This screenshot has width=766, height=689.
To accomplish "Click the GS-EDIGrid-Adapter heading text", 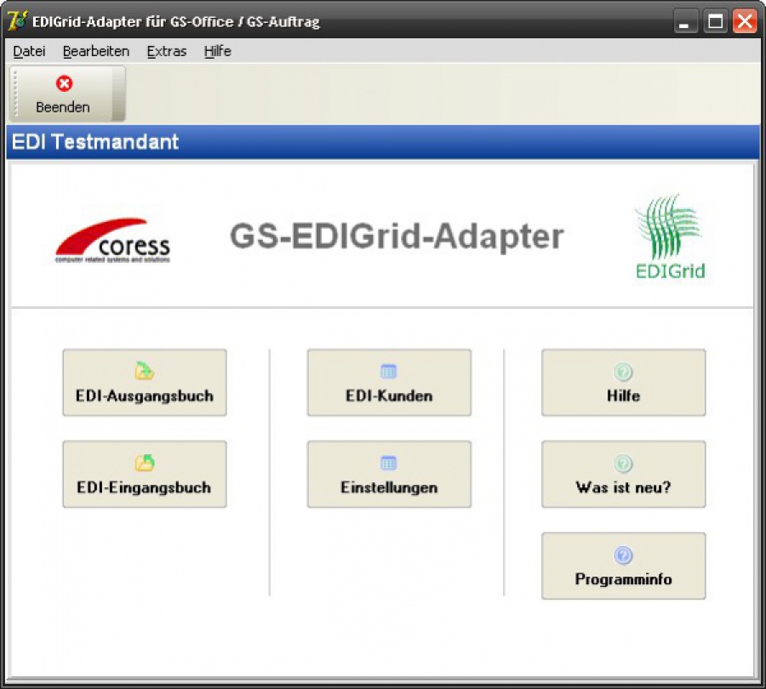I will [x=397, y=236].
